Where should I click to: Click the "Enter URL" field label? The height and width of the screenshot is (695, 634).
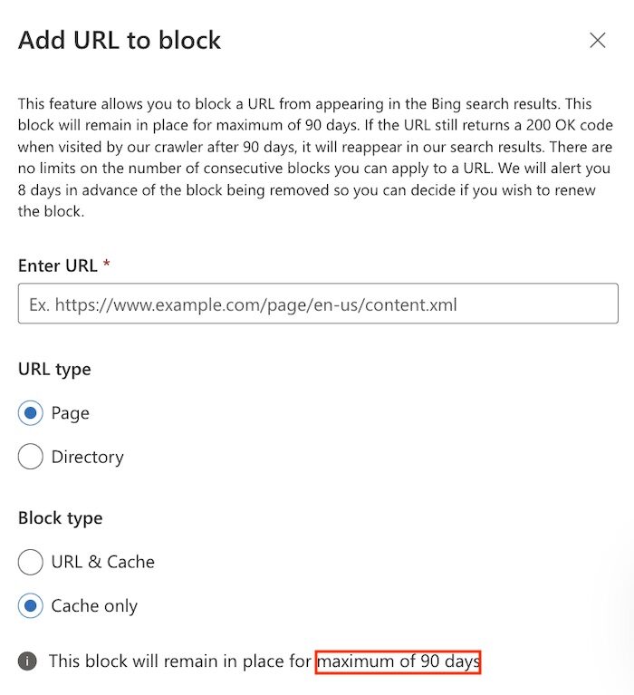point(57,265)
